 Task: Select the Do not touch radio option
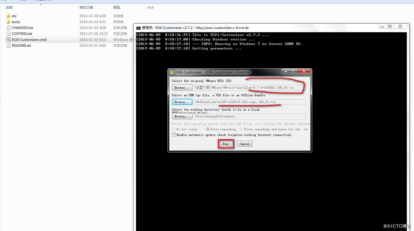[174, 129]
